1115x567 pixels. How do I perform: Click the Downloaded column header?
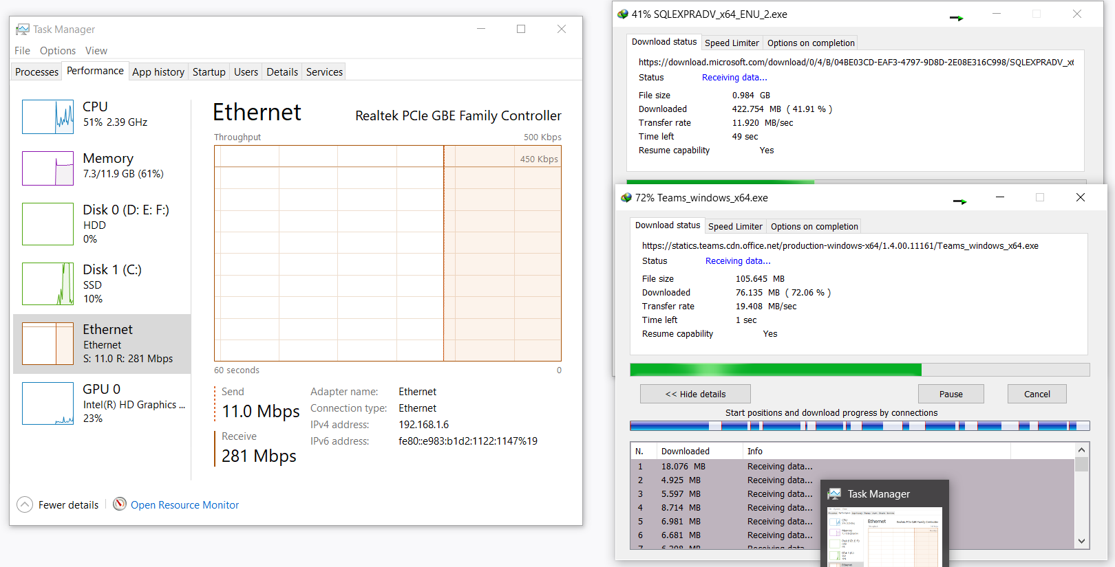(x=699, y=451)
